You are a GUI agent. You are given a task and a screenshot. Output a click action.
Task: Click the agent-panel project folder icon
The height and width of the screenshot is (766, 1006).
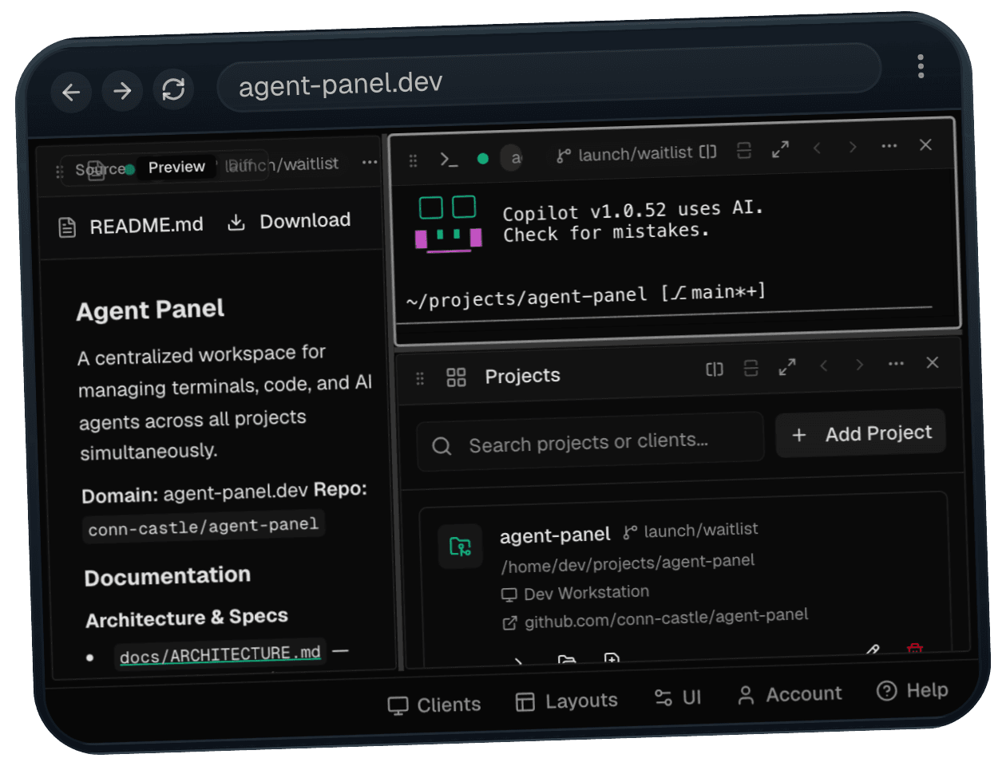pyautogui.click(x=461, y=547)
